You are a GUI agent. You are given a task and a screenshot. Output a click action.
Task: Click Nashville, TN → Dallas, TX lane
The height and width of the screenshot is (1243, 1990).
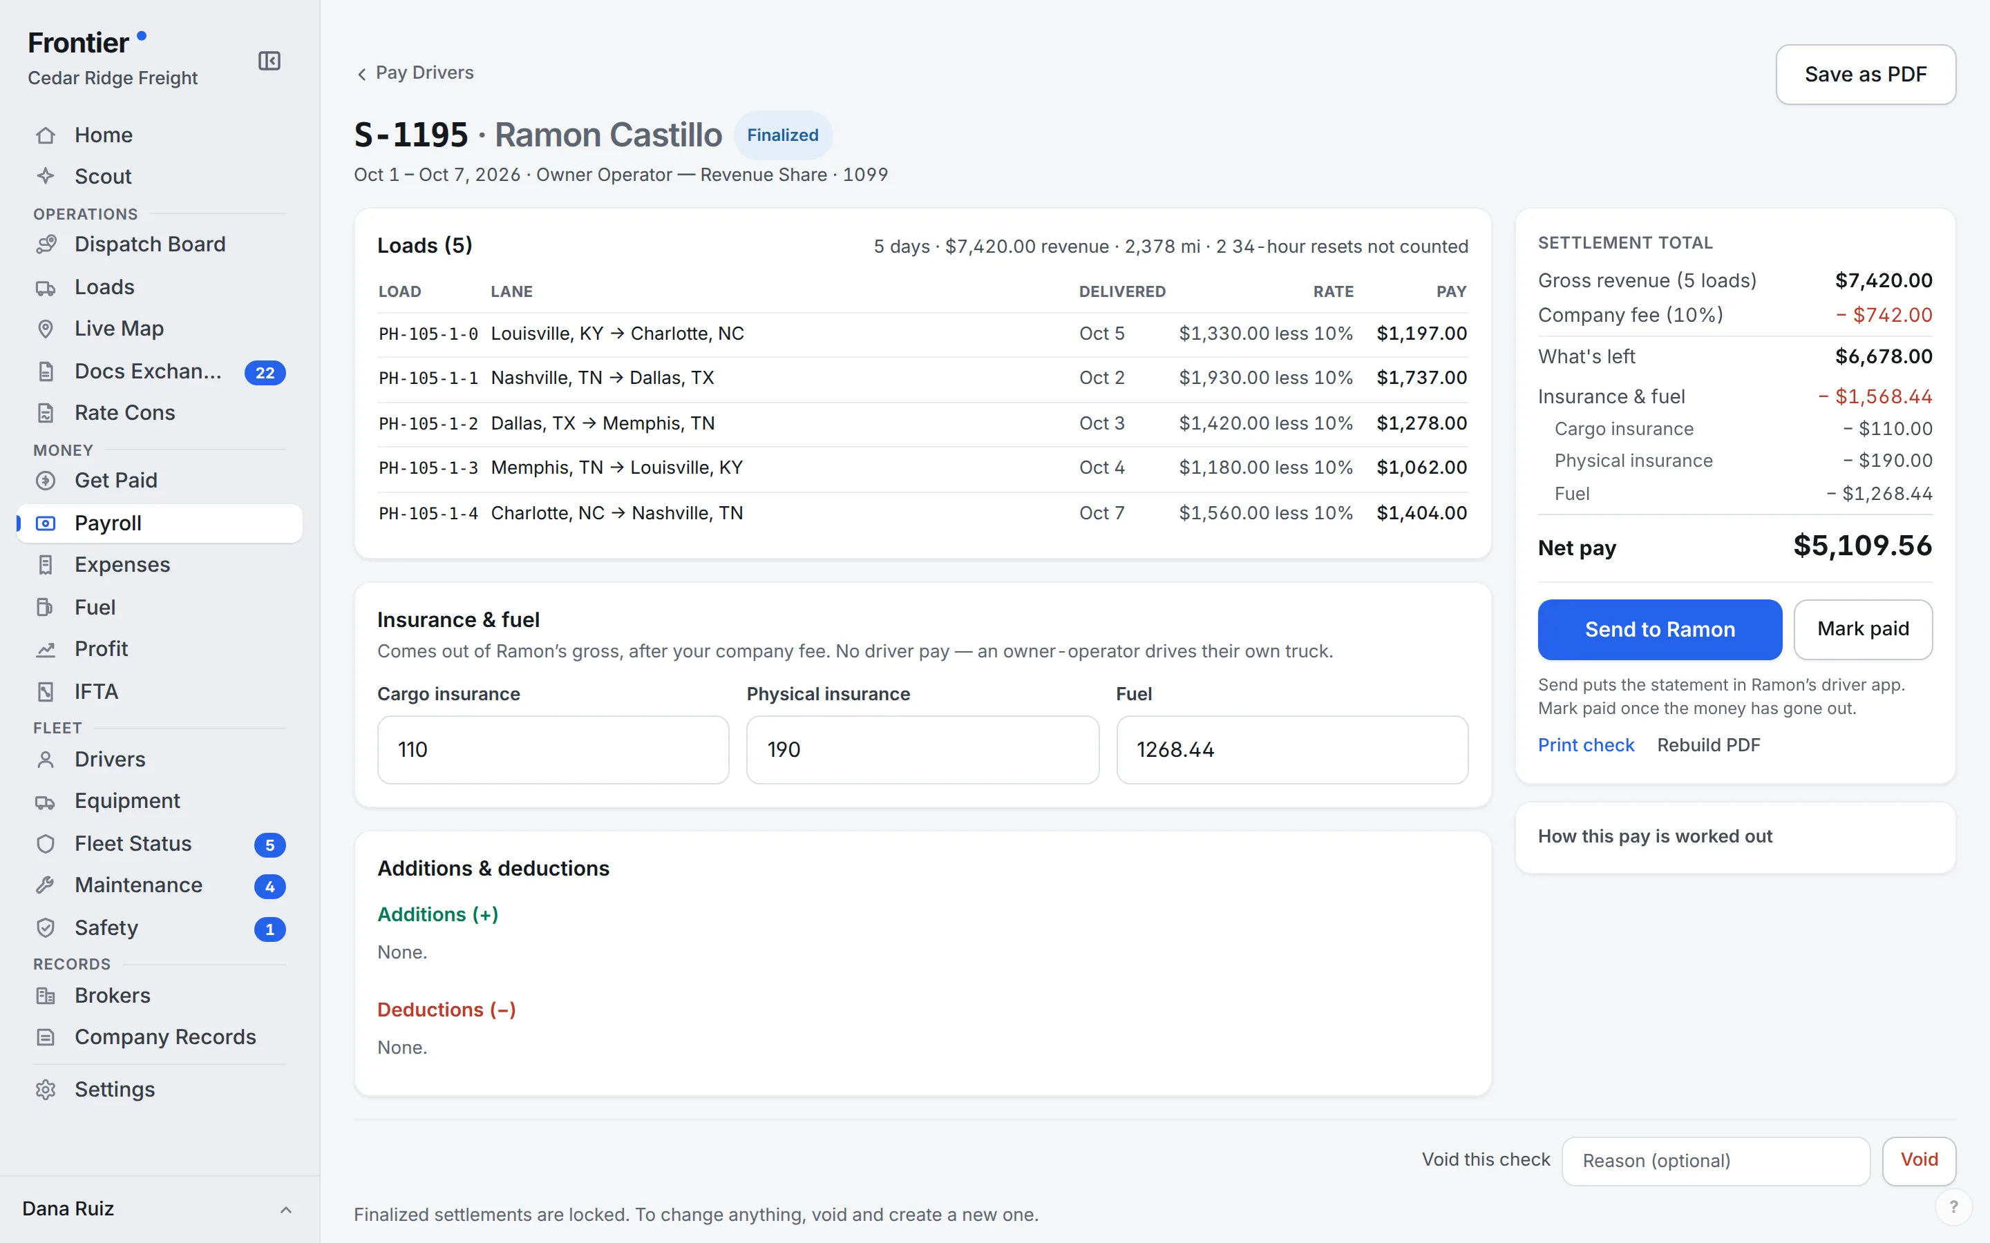tap(602, 378)
